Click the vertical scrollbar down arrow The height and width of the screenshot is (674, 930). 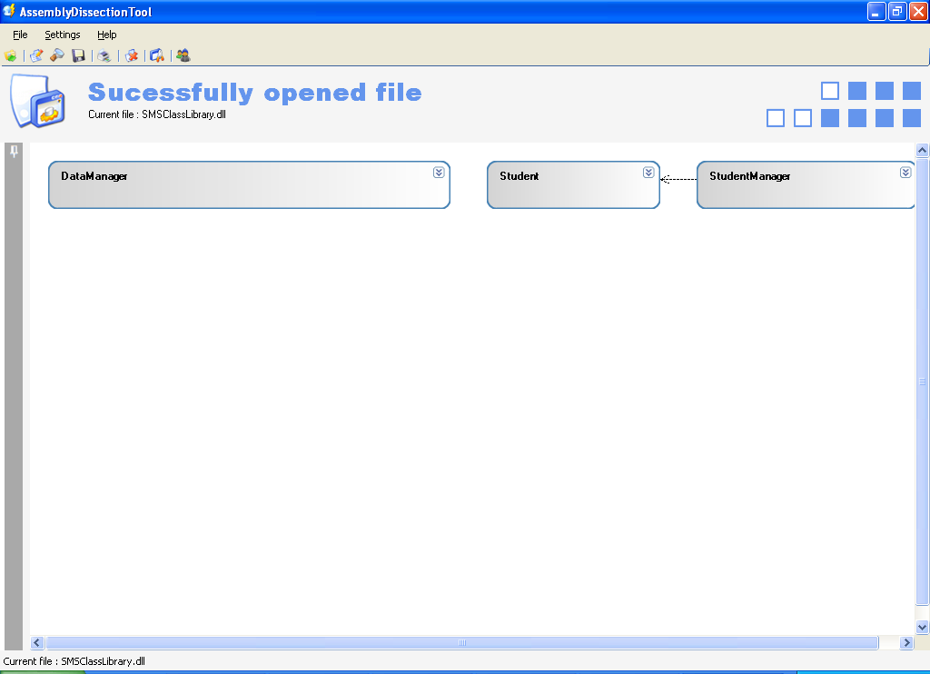coord(922,627)
